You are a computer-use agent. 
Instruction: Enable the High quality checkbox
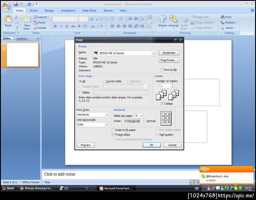[157, 135]
